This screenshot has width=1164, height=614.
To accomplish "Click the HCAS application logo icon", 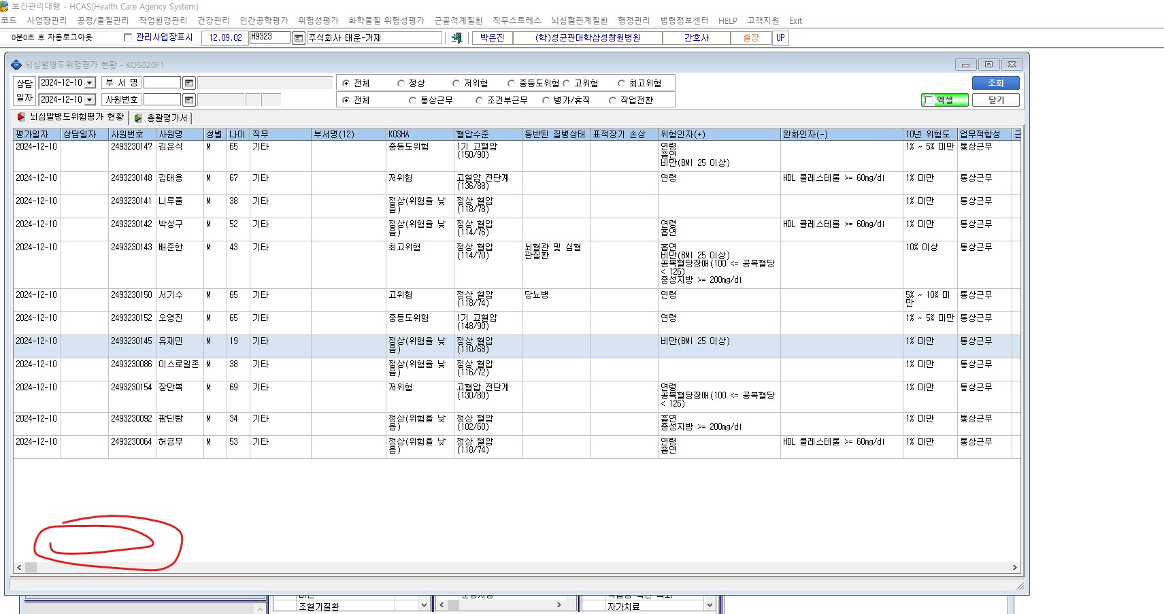I will click(x=4, y=6).
